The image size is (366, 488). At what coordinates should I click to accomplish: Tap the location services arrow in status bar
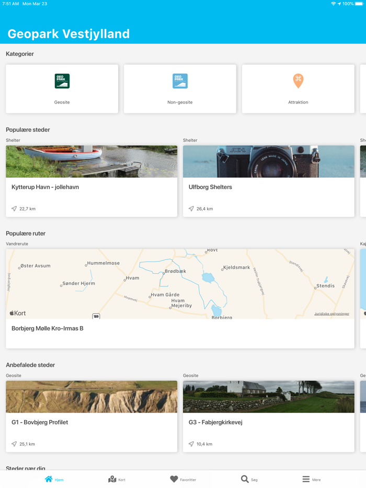pos(339,4)
